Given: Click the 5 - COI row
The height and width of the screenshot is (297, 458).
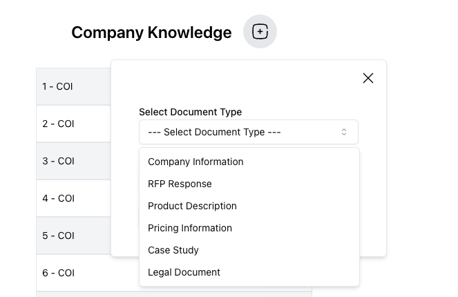Looking at the screenshot, I should coord(74,236).
